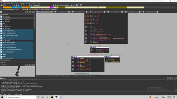This screenshot has height=99, width=177.
Task: Close the Functions panel
Action: click(33, 12)
